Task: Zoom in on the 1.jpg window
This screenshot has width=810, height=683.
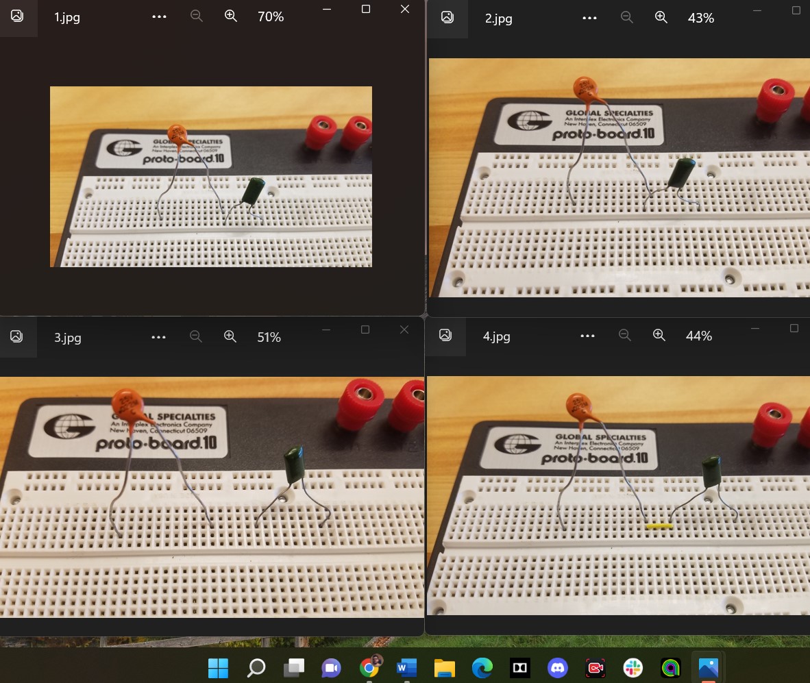Action: click(230, 16)
